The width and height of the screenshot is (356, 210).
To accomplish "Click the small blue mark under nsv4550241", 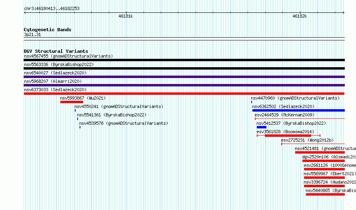I will [x=75, y=110].
